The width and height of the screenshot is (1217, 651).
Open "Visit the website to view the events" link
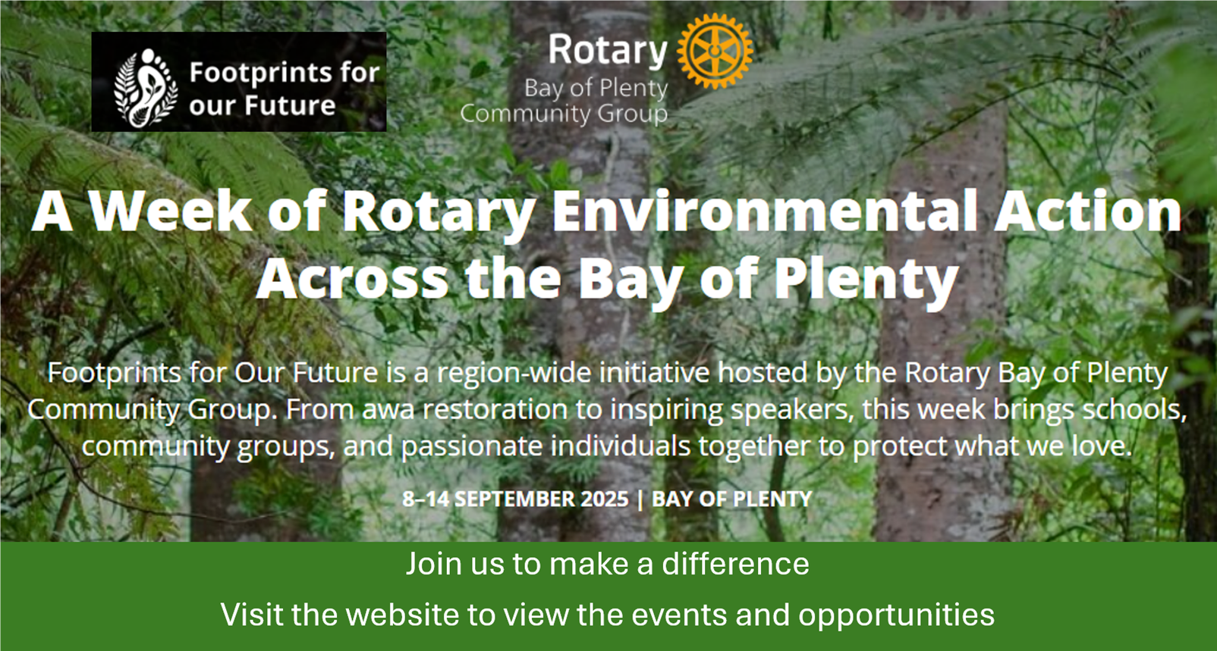607,615
